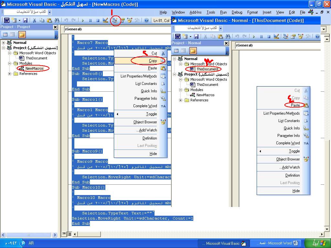This screenshot has width=331, height=248.
Task: Click Microsoft Visual Basic taskbar button
Action: point(224,243)
